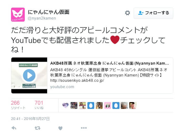This screenshot has width=184, height=139.
Task: Retweet using the retweet arrows icon
Action: (x=38, y=128)
